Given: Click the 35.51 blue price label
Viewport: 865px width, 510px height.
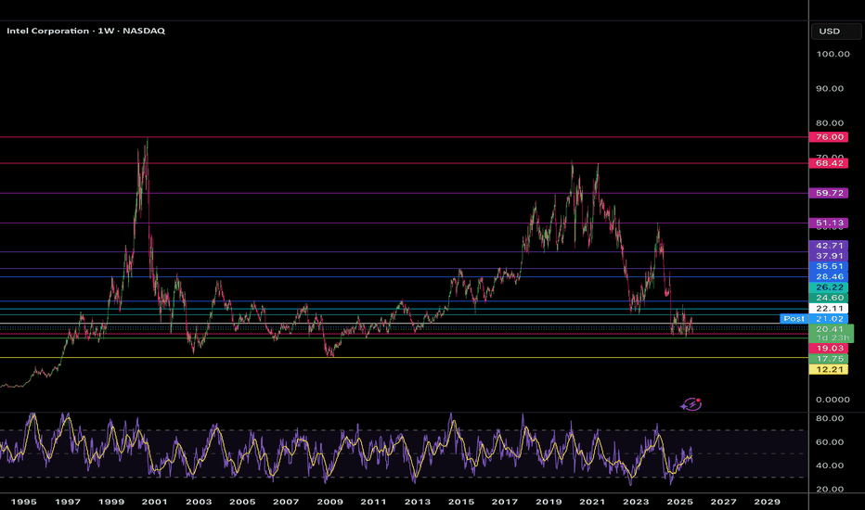Looking at the screenshot, I should click(828, 266).
